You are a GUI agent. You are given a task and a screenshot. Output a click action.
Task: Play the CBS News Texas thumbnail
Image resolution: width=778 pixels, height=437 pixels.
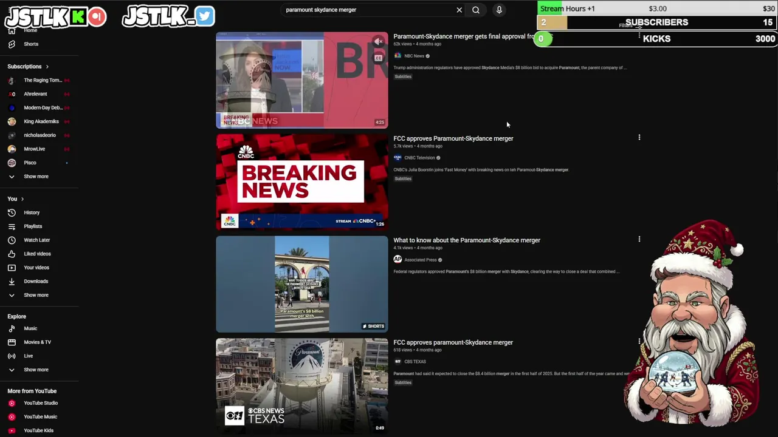pyautogui.click(x=302, y=386)
